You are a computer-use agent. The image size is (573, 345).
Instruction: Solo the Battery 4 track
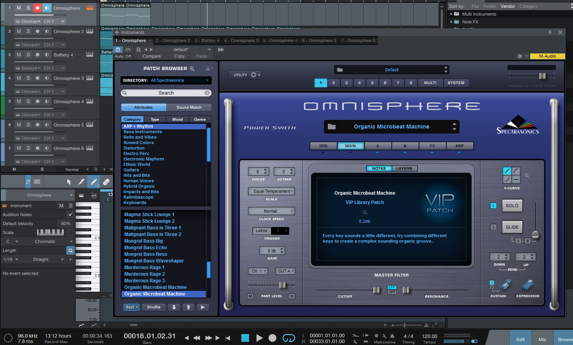pyautogui.click(x=28, y=55)
